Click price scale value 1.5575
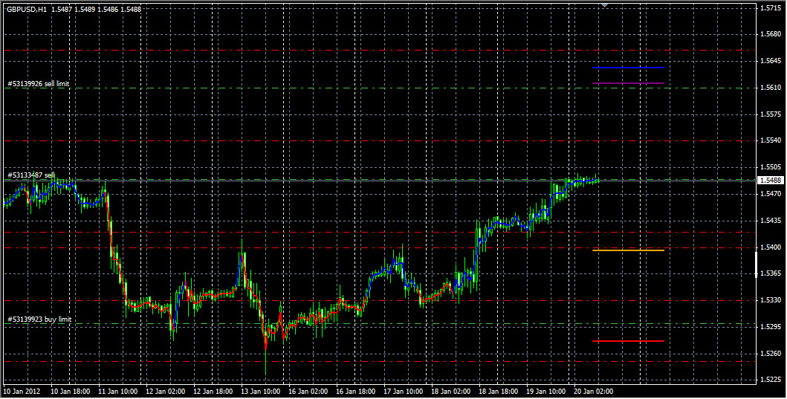The image size is (787, 399). (771, 114)
